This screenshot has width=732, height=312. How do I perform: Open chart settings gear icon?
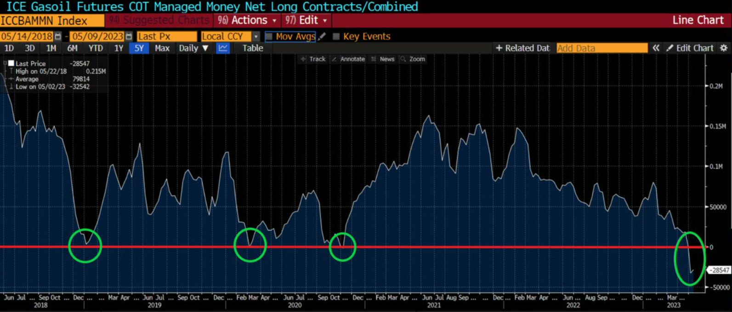(724, 48)
